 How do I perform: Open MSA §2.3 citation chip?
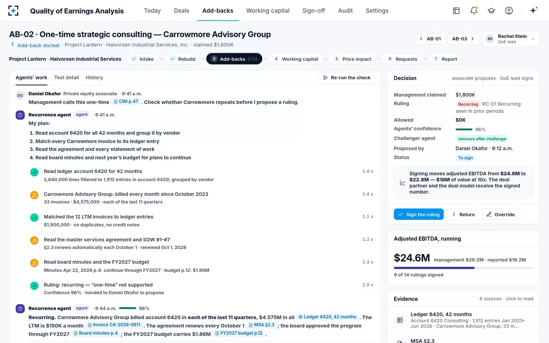[x=262, y=325]
